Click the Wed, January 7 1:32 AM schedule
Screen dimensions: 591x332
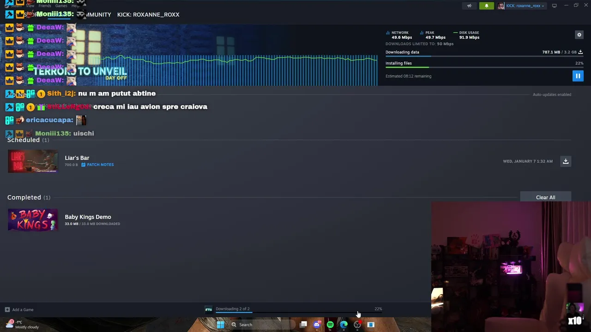(x=528, y=161)
